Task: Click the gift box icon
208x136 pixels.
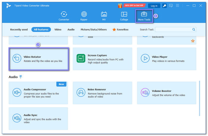Action: [120, 6]
